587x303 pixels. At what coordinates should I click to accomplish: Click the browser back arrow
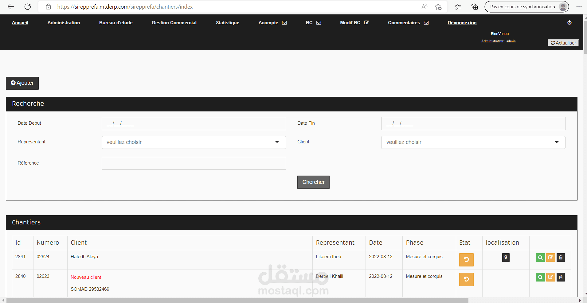point(11,7)
